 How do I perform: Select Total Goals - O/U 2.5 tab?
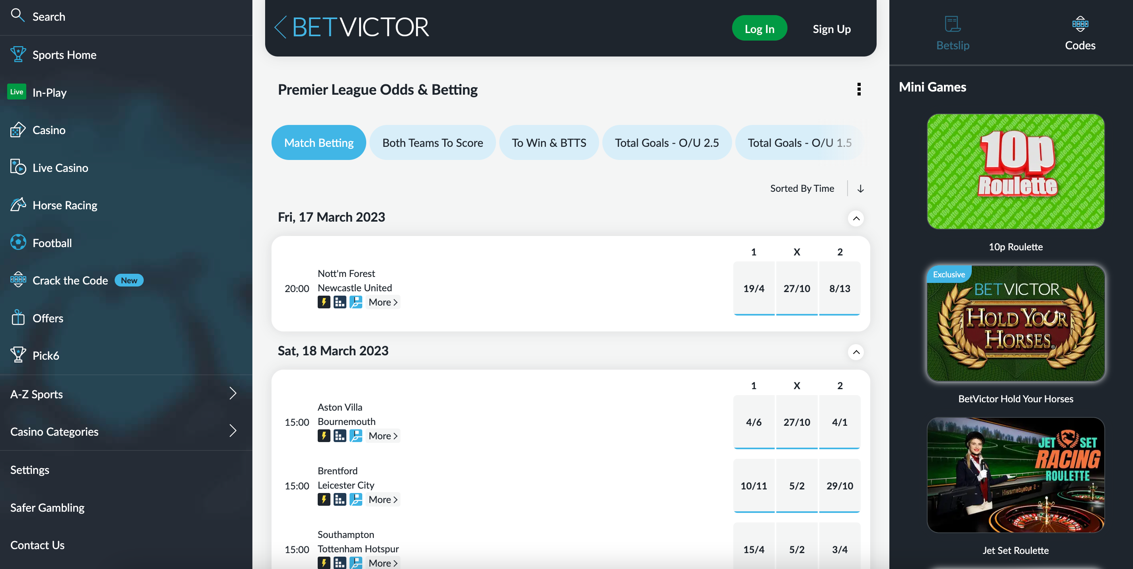point(666,142)
